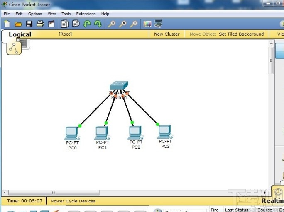The height and width of the screenshot is (212, 284).
Task: Print using the printer icon
Action: pyautogui.click(x=40, y=24)
